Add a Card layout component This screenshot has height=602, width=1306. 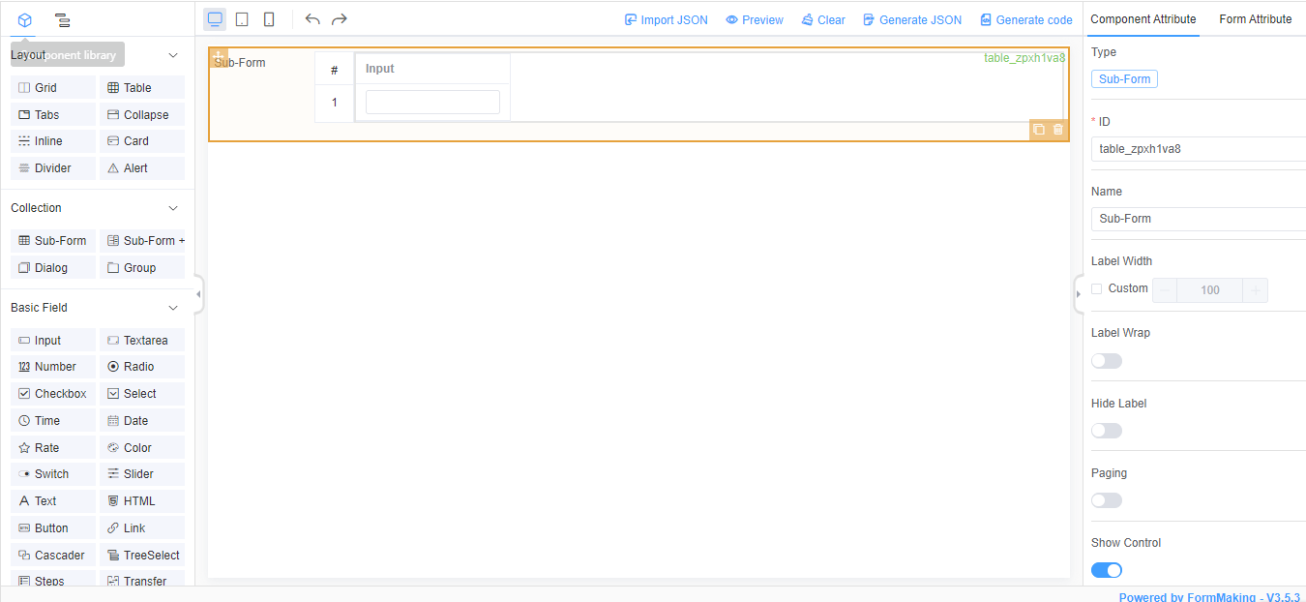[x=142, y=141]
